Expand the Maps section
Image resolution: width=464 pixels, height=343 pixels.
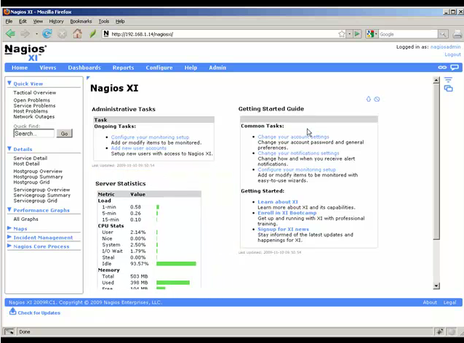[9, 228]
